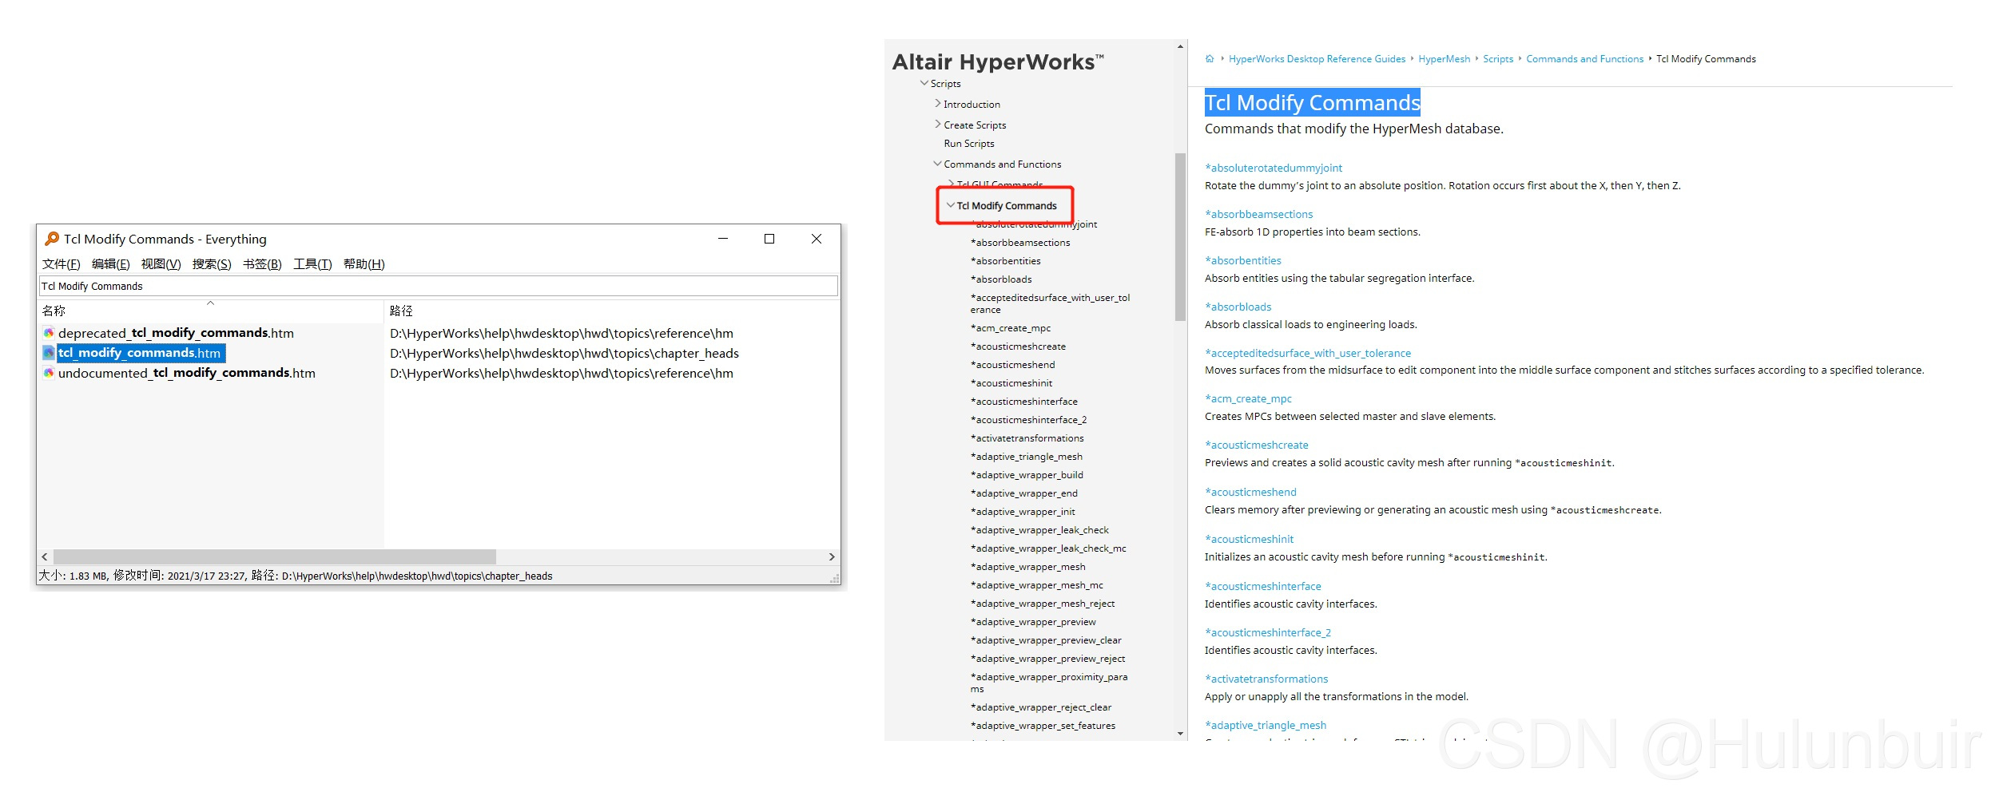
Task: Go to HyperMesh breadcrumb link
Action: 1445,59
